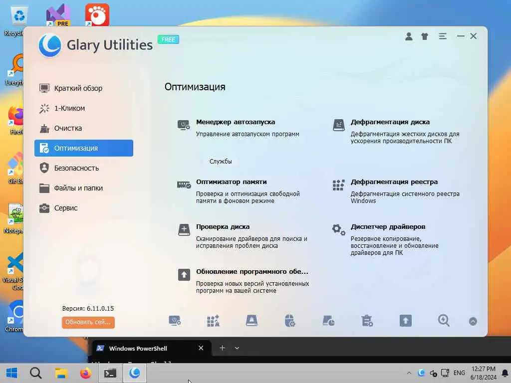This screenshot has height=383, width=511.
Task: Click the Менеджер автозапуска icon
Action: tap(184, 125)
